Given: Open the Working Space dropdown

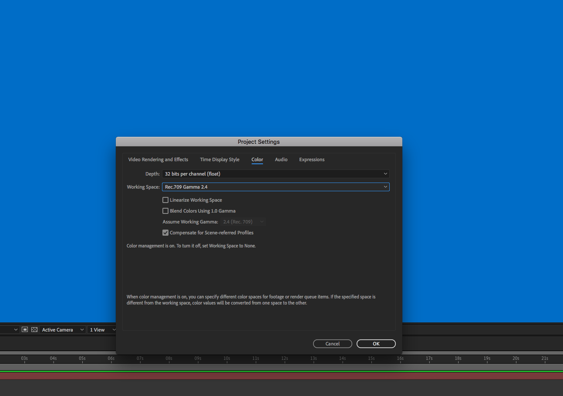Looking at the screenshot, I should coord(276,187).
